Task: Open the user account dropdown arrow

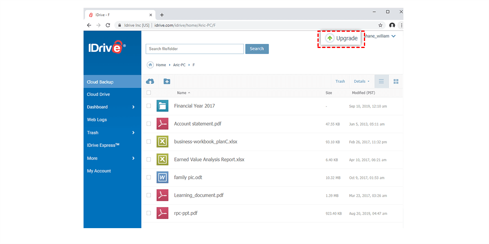Action: pos(393,36)
